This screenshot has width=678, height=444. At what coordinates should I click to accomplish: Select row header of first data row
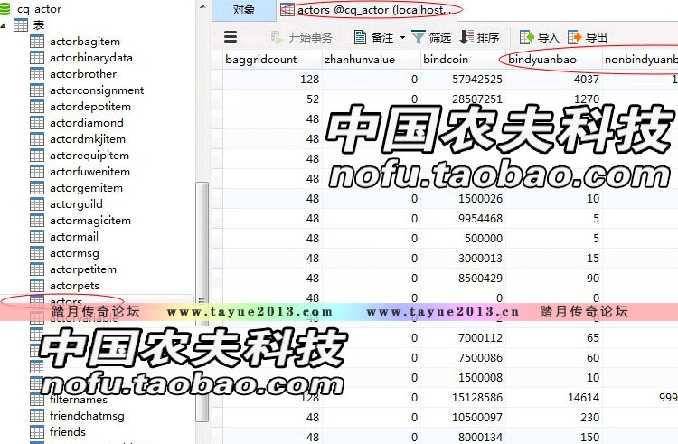217,79
